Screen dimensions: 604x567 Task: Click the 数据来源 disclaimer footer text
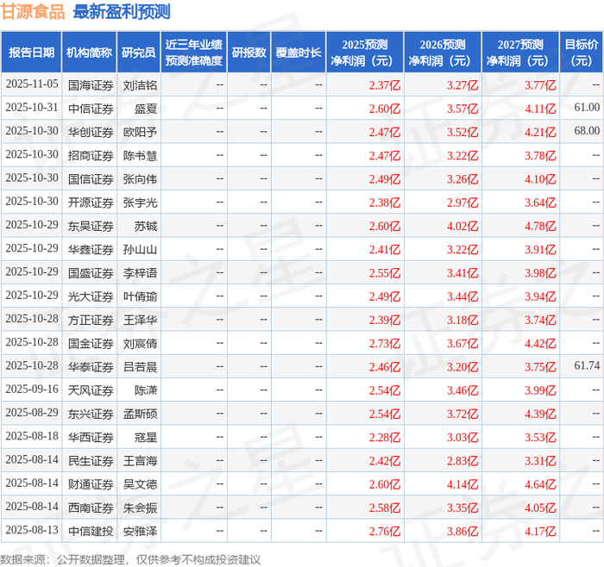130,560
